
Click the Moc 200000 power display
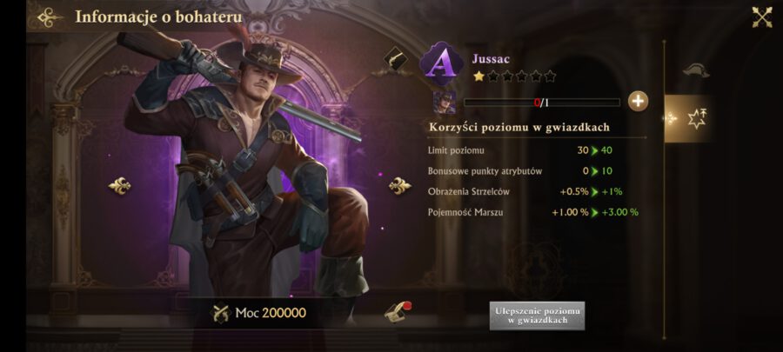(x=259, y=313)
